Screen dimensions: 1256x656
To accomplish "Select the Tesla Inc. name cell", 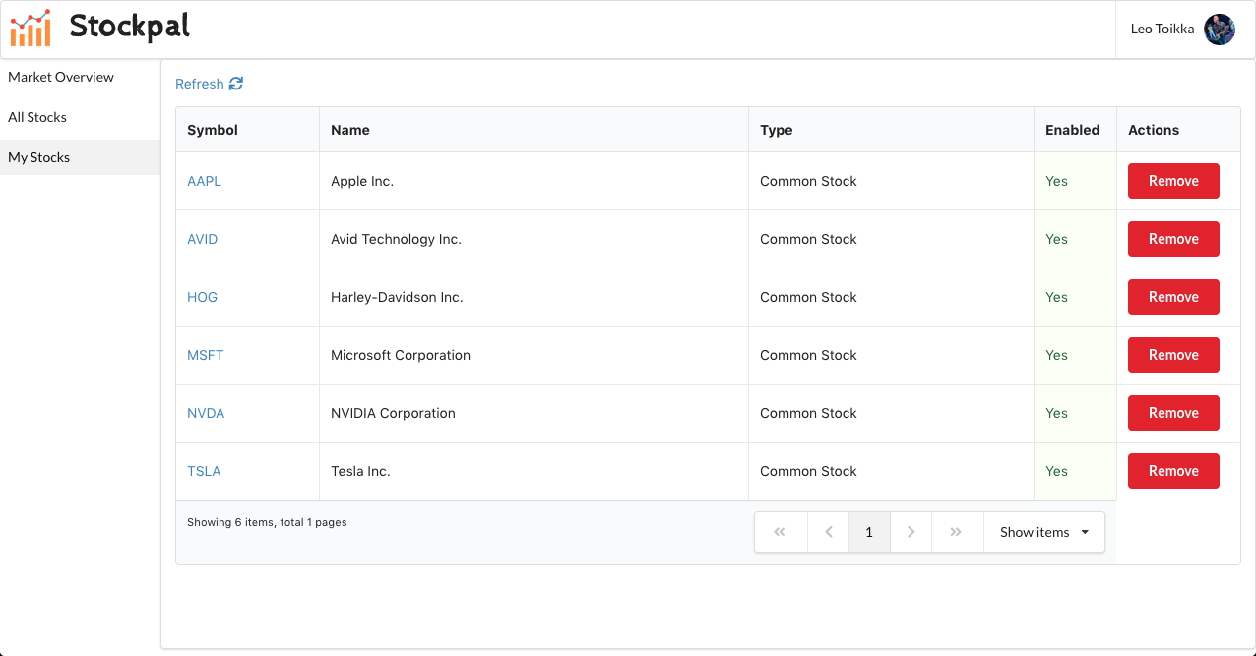I will 534,471.
